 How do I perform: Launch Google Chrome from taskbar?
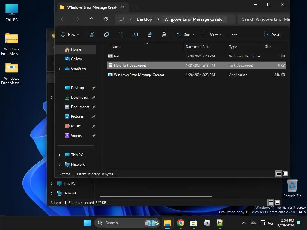point(180,223)
